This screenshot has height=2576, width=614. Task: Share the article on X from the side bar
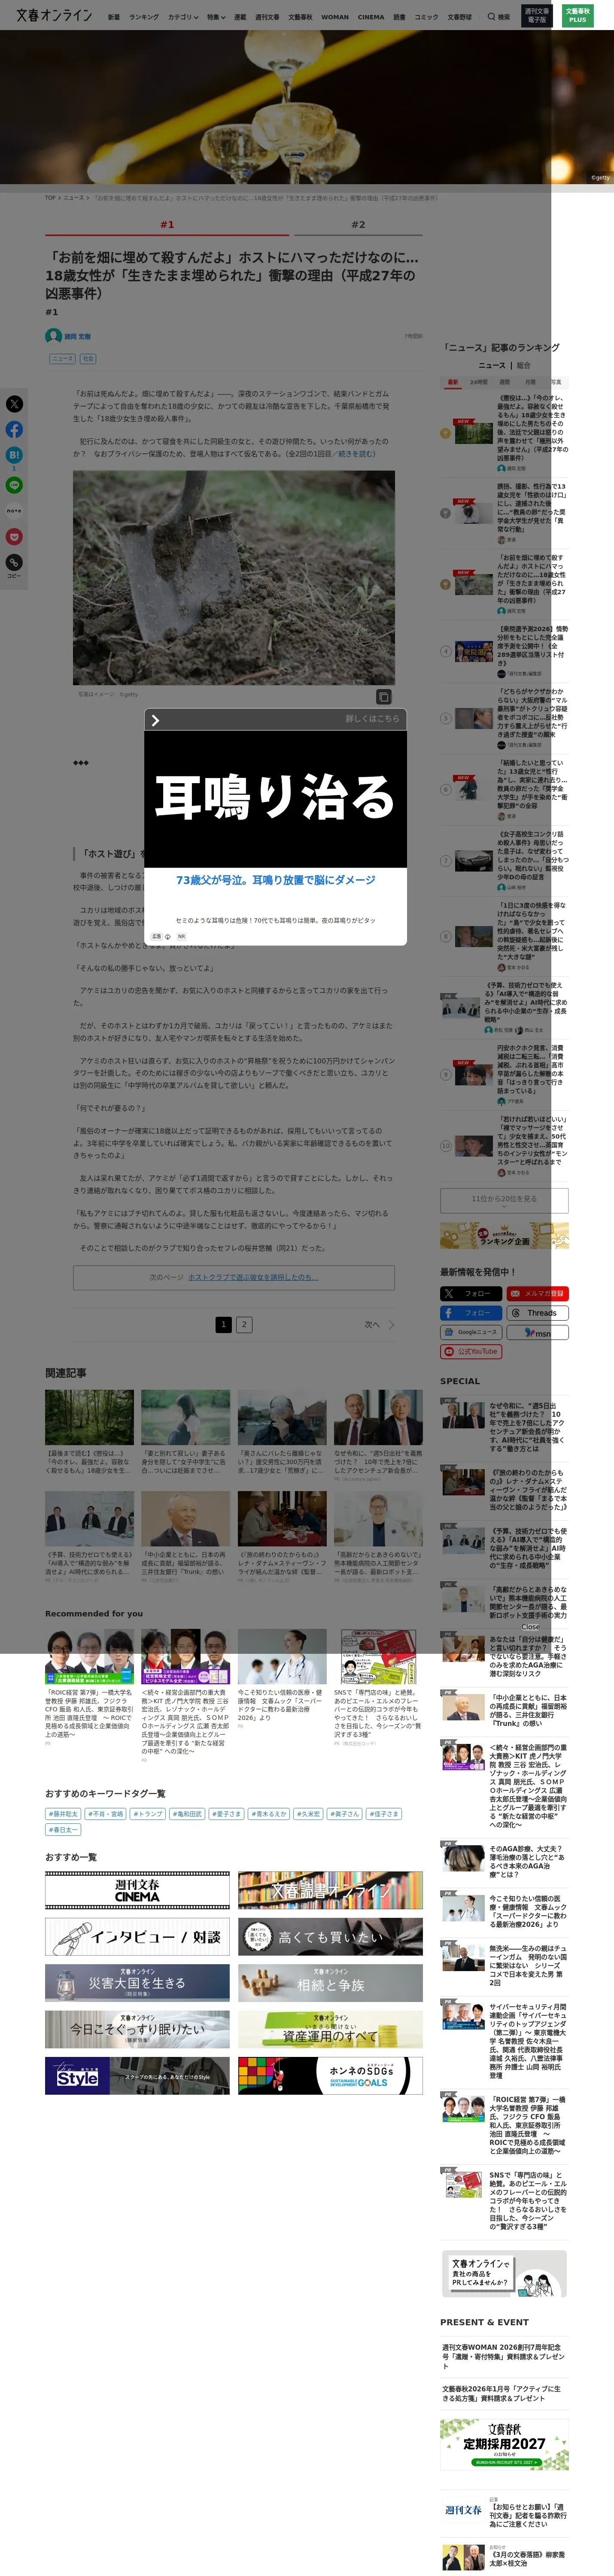[x=14, y=404]
